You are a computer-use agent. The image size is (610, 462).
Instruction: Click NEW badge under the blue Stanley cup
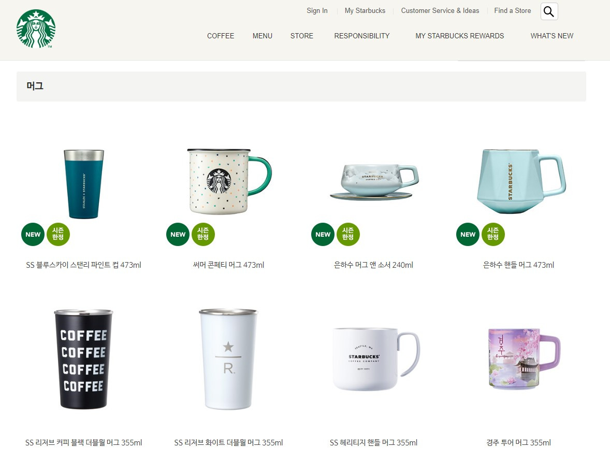click(x=33, y=234)
